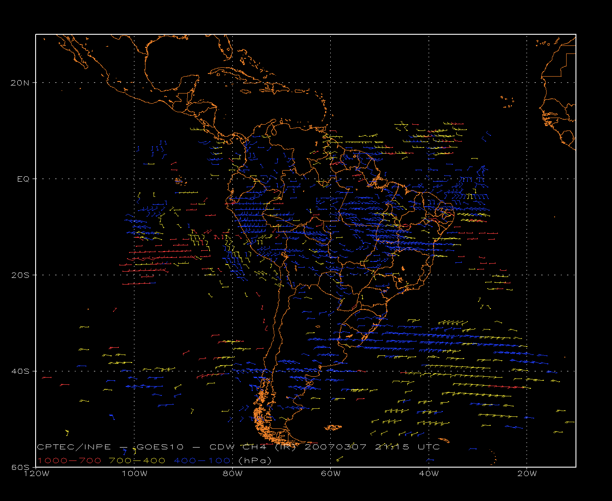Click the 20070307 date stamp

click(x=335, y=447)
